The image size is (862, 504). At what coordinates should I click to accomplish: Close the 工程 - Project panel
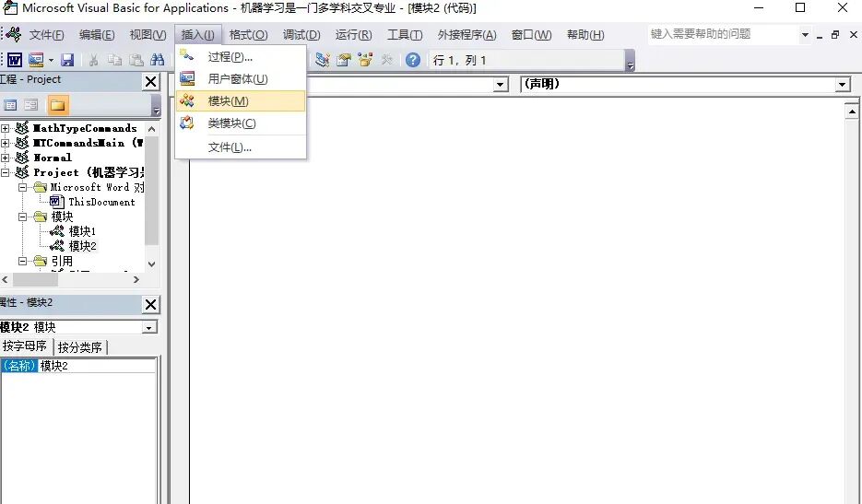pos(150,82)
